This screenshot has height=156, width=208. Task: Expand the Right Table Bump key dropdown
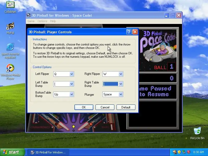point(121,84)
